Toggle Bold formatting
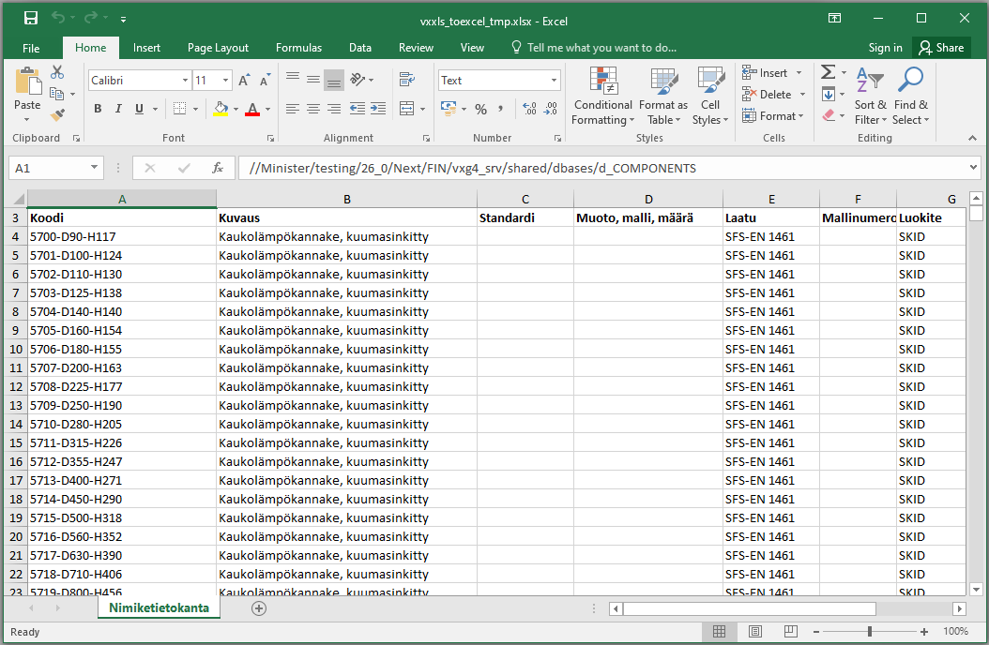 tap(98, 109)
